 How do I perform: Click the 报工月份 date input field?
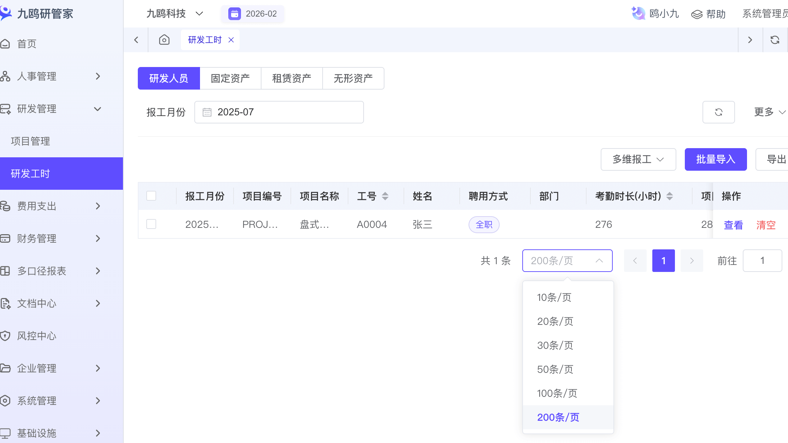coord(279,112)
